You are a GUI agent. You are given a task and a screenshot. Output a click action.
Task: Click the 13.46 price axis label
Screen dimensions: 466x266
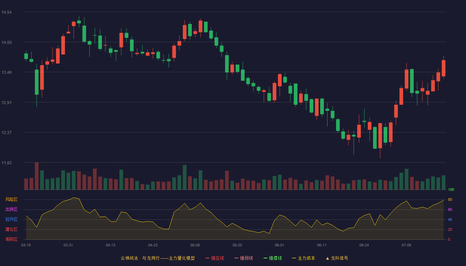pyautogui.click(x=6, y=72)
